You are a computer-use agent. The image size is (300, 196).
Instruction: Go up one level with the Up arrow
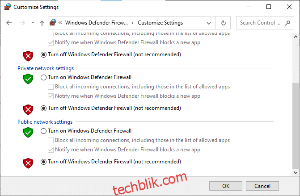click(42, 23)
